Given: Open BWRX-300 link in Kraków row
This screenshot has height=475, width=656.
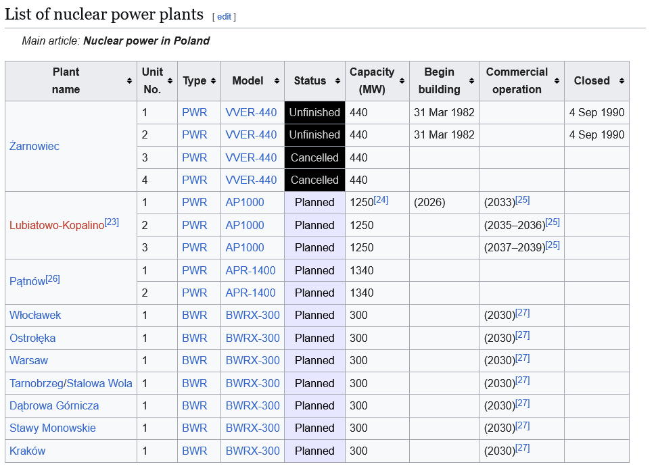Looking at the screenshot, I should [x=253, y=451].
